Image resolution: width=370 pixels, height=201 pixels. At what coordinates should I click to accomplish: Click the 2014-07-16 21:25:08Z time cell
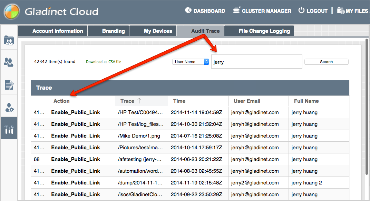point(198,136)
